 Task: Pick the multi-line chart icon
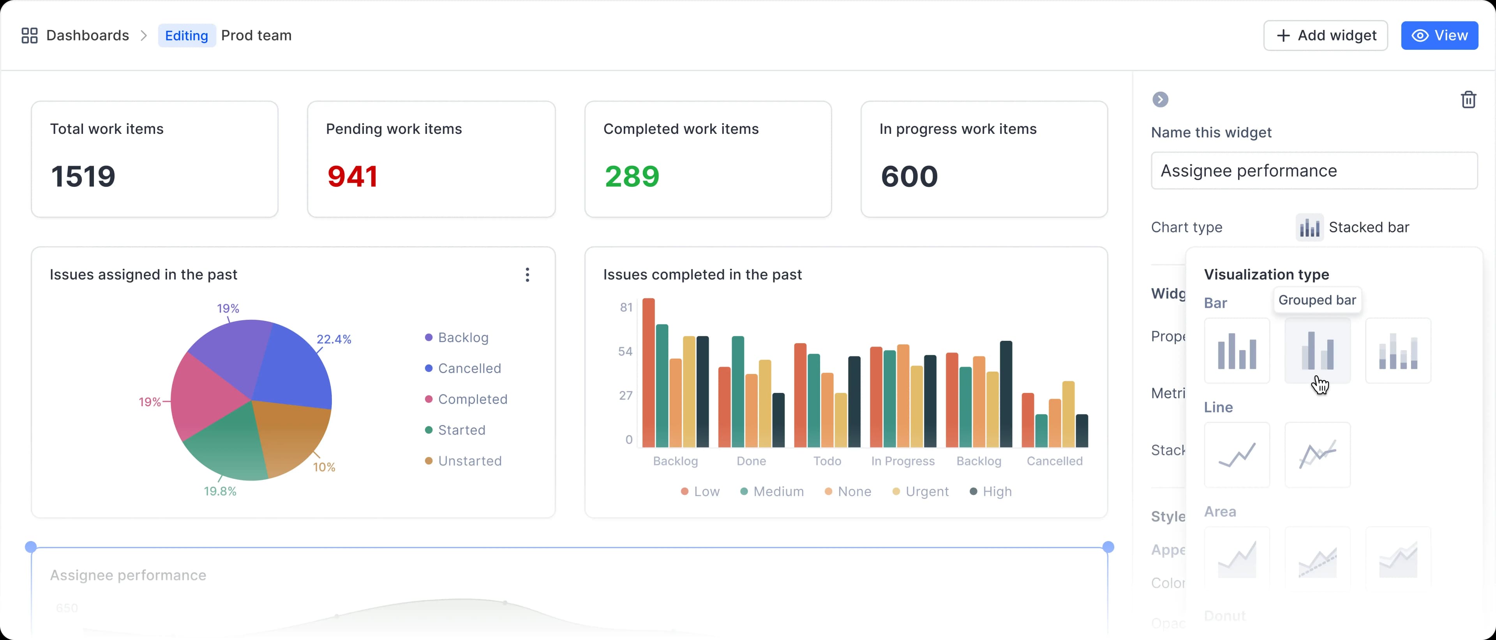tap(1317, 455)
